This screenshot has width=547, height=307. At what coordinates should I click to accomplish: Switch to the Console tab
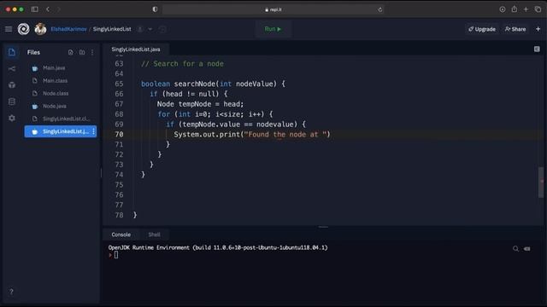121,235
